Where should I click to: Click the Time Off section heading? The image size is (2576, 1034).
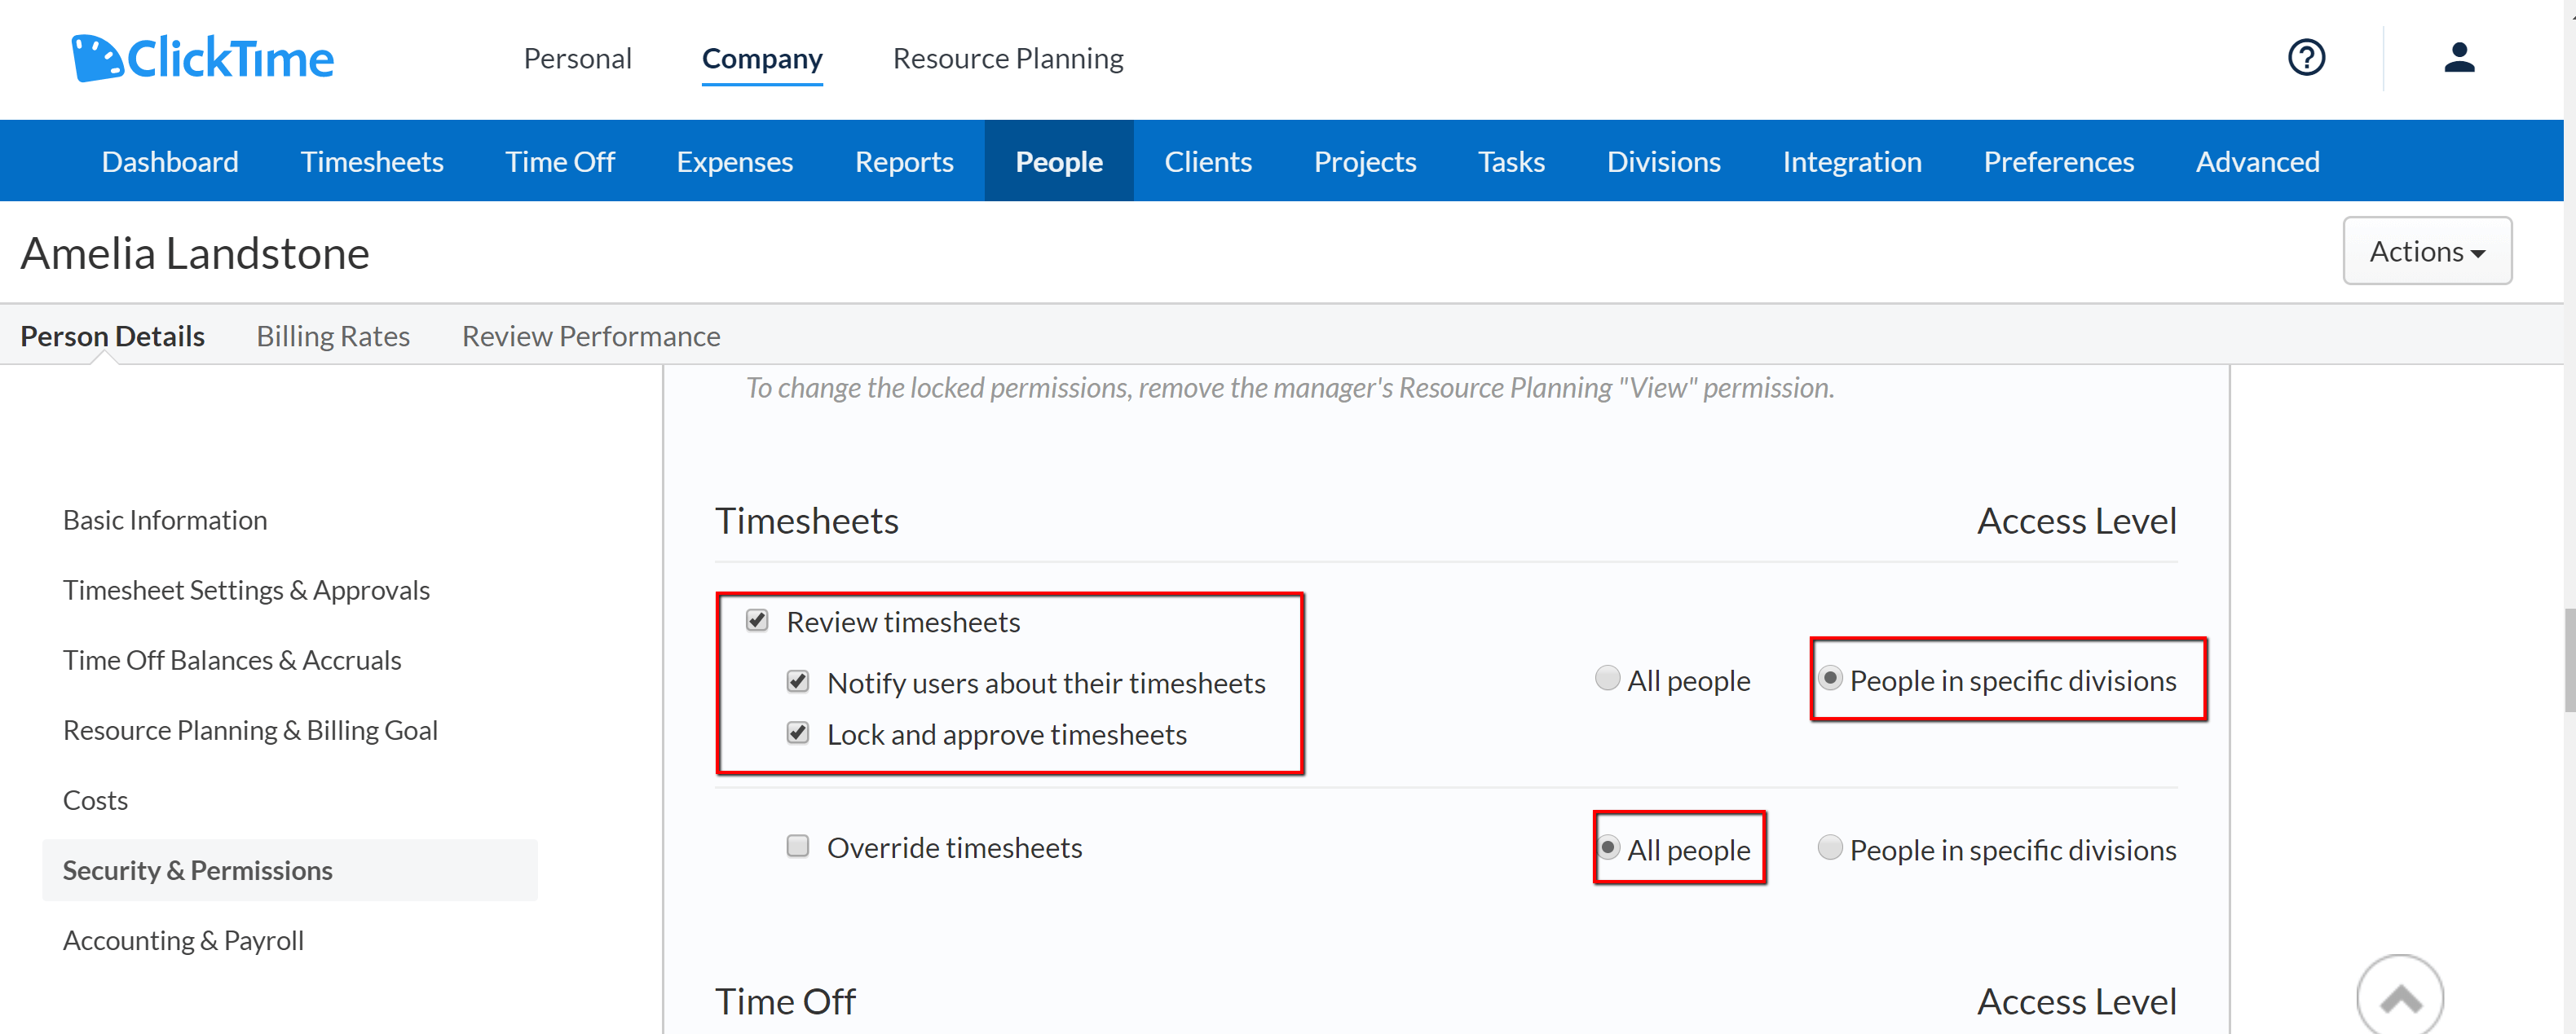pyautogui.click(x=785, y=1001)
